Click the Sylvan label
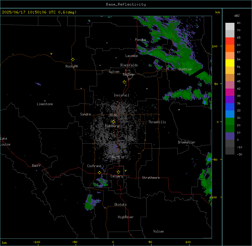This screenshot has width=252, height=246. coord(114,72)
